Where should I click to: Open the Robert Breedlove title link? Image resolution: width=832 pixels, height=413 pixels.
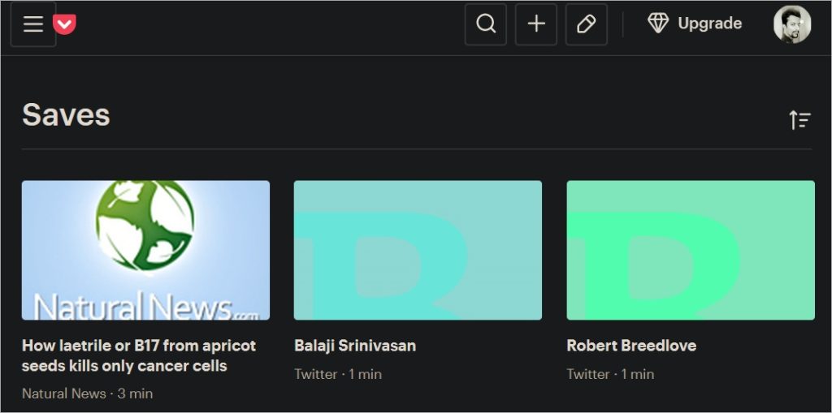click(x=631, y=346)
